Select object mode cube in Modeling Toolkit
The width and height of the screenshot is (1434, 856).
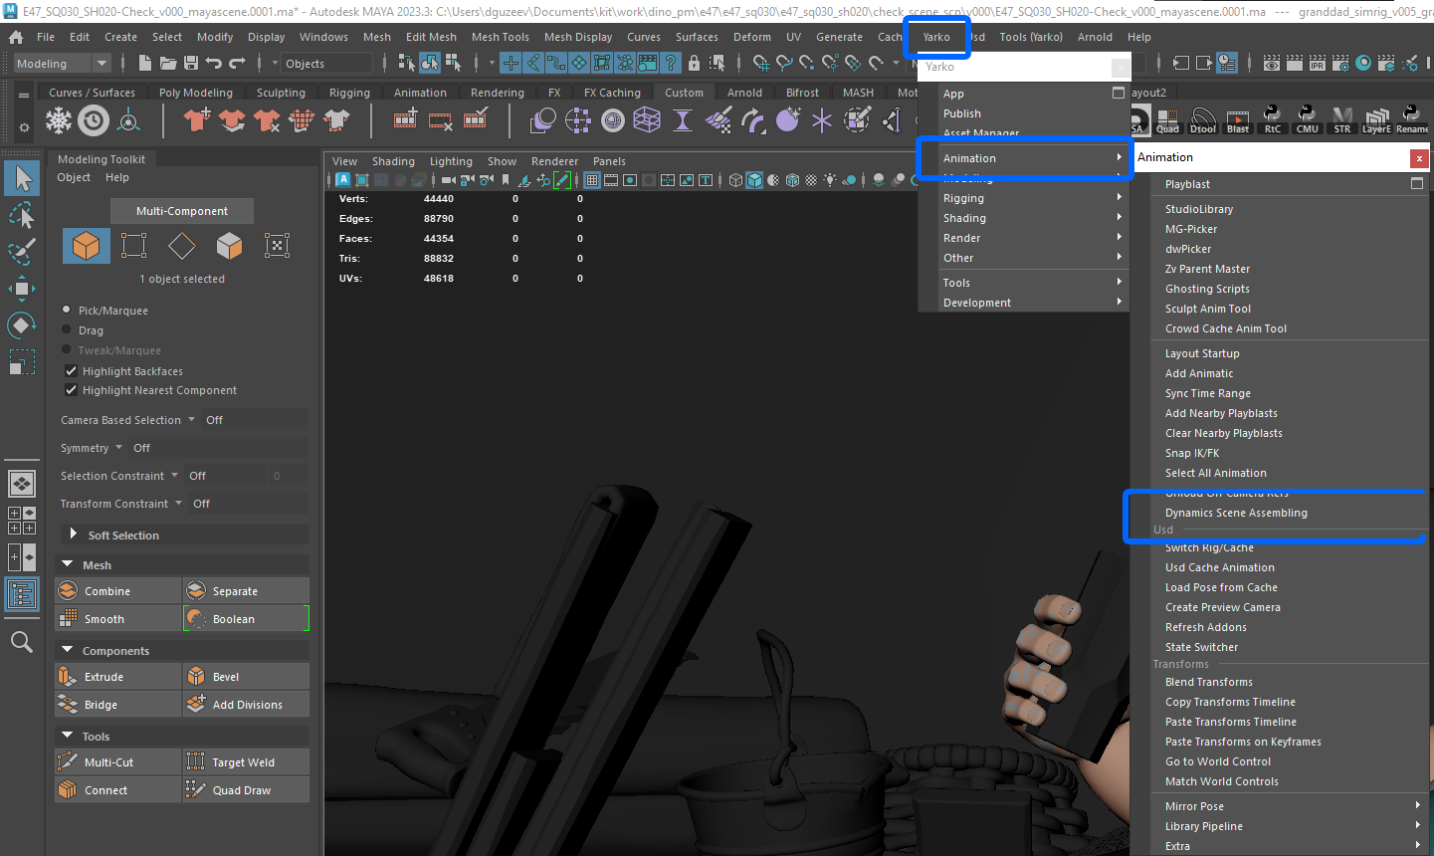(x=87, y=245)
